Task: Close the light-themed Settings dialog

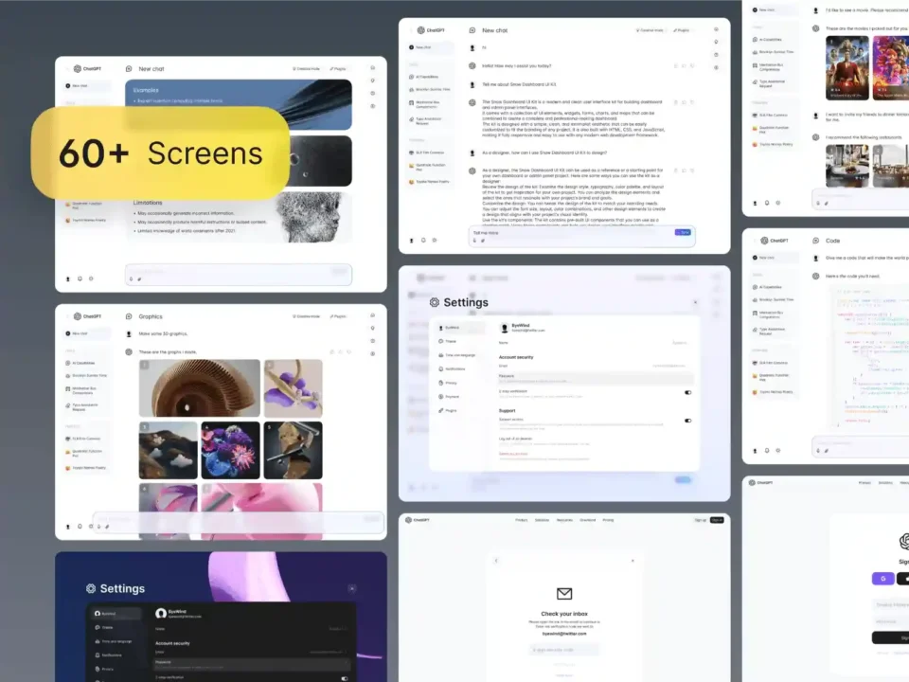Action: 695,302
